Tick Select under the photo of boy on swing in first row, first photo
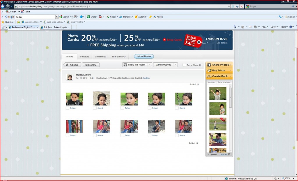The image size is (298, 181). pyautogui.click(x=68, y=108)
